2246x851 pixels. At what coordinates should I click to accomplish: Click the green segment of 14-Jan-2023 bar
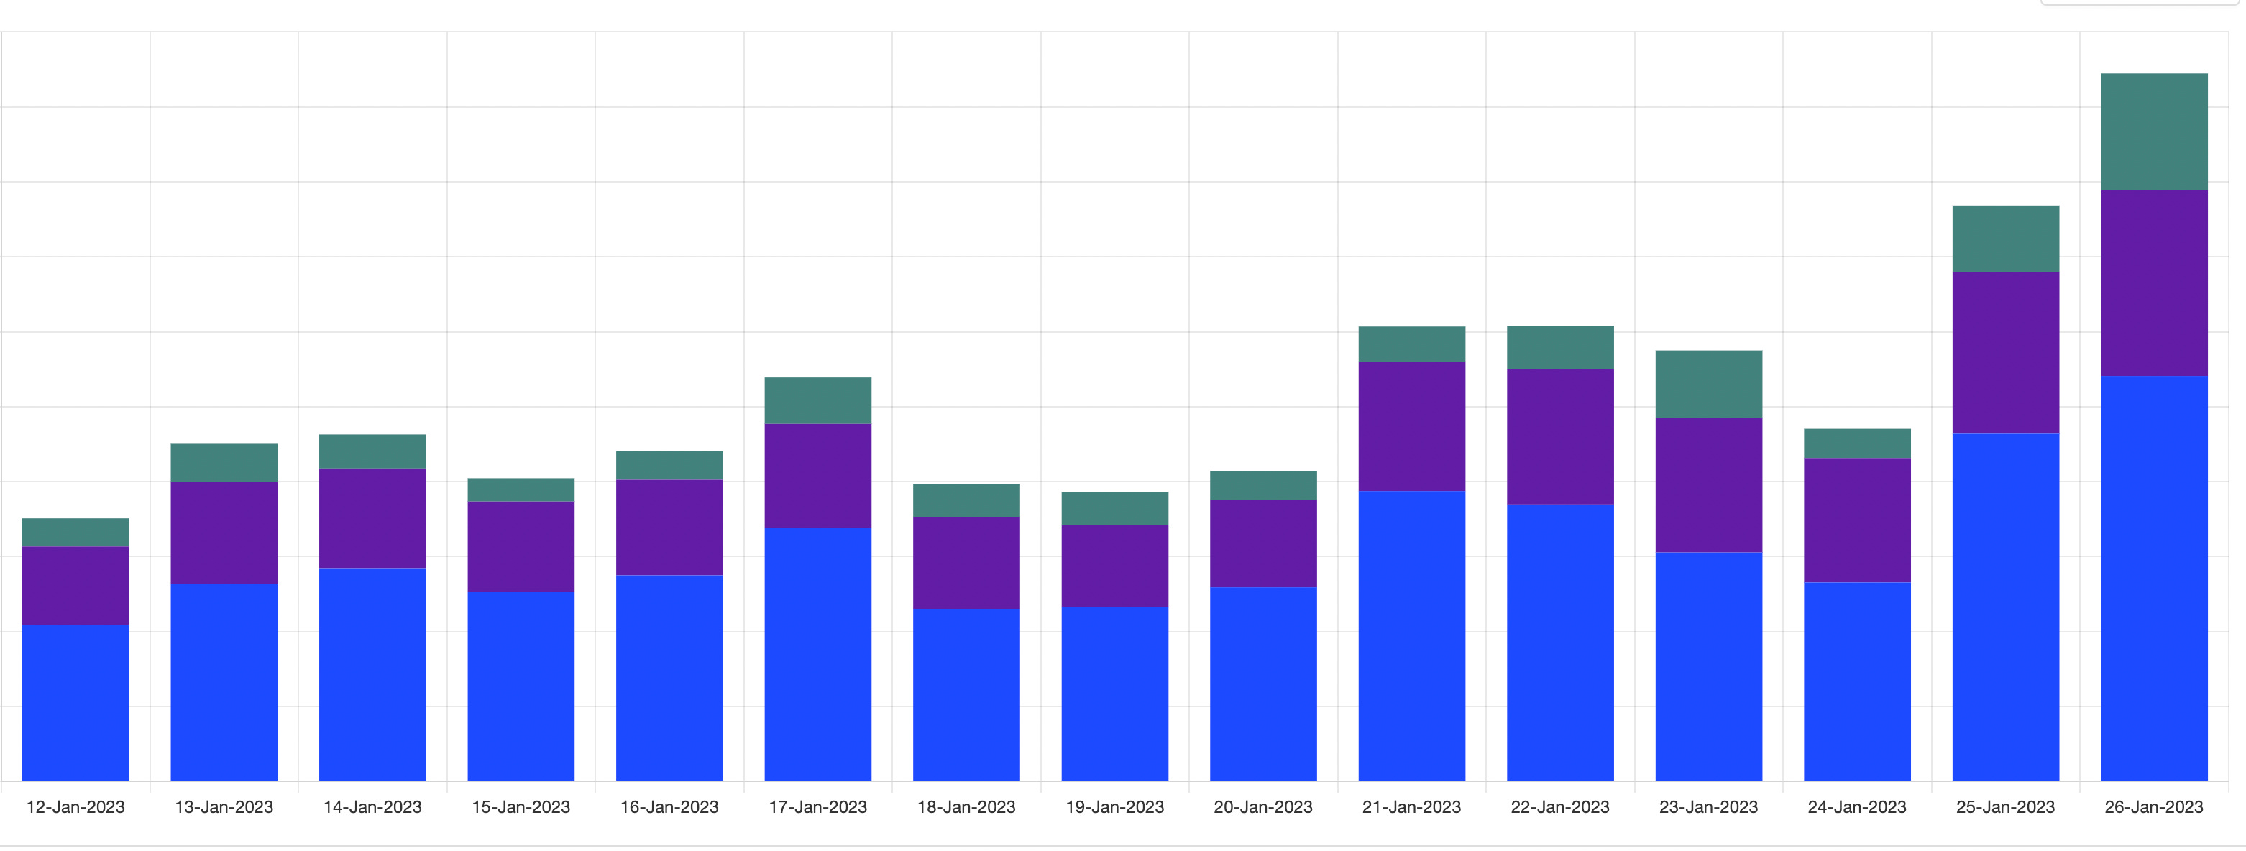click(372, 451)
